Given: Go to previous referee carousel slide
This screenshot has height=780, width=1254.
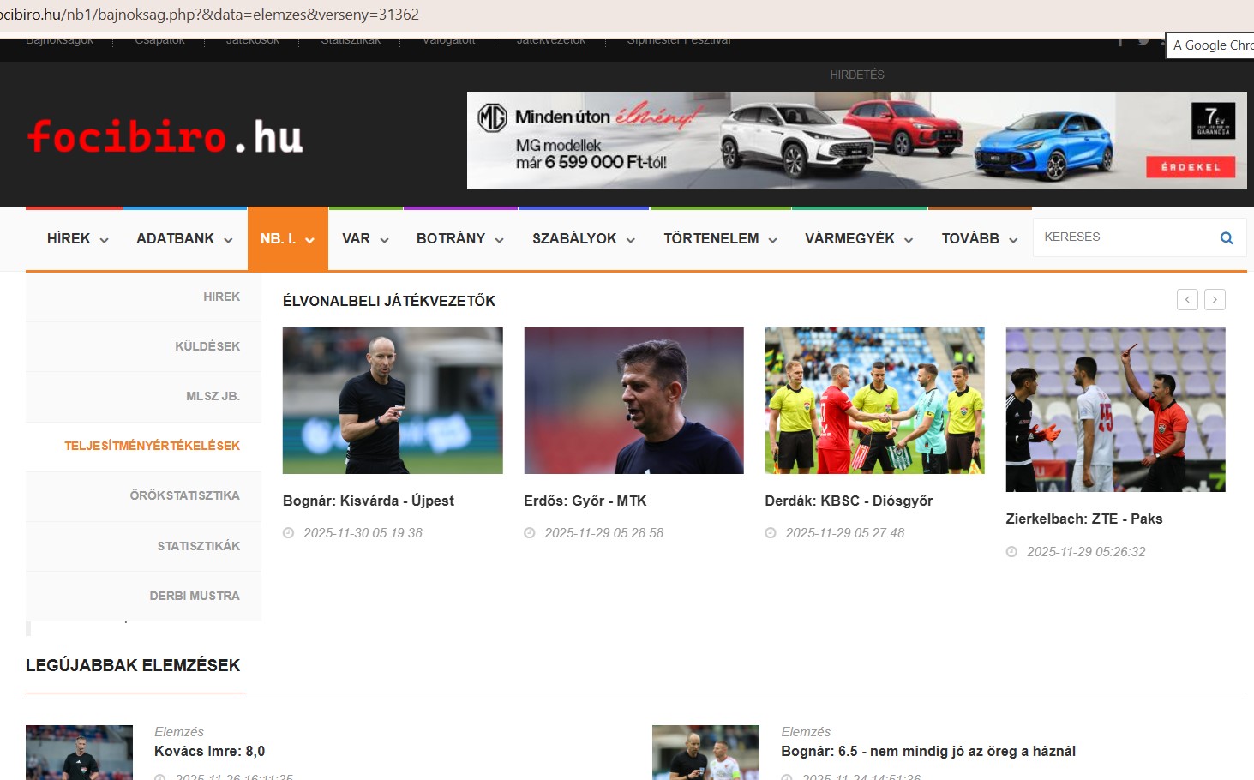Looking at the screenshot, I should 1187,299.
